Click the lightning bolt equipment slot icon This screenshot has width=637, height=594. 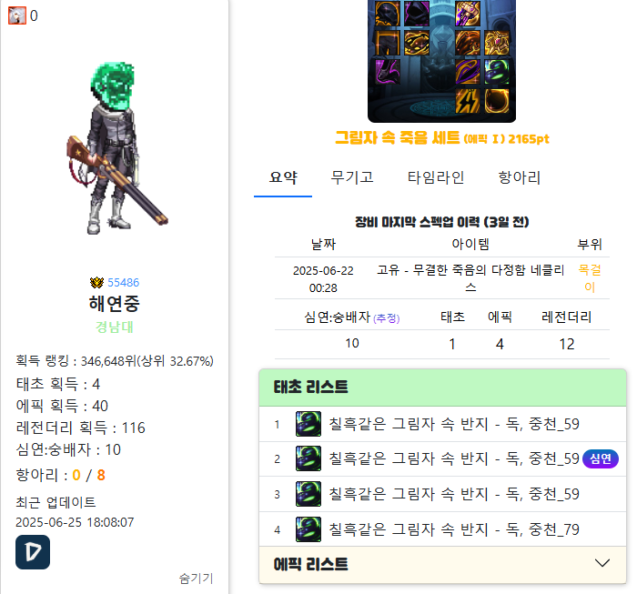[468, 101]
